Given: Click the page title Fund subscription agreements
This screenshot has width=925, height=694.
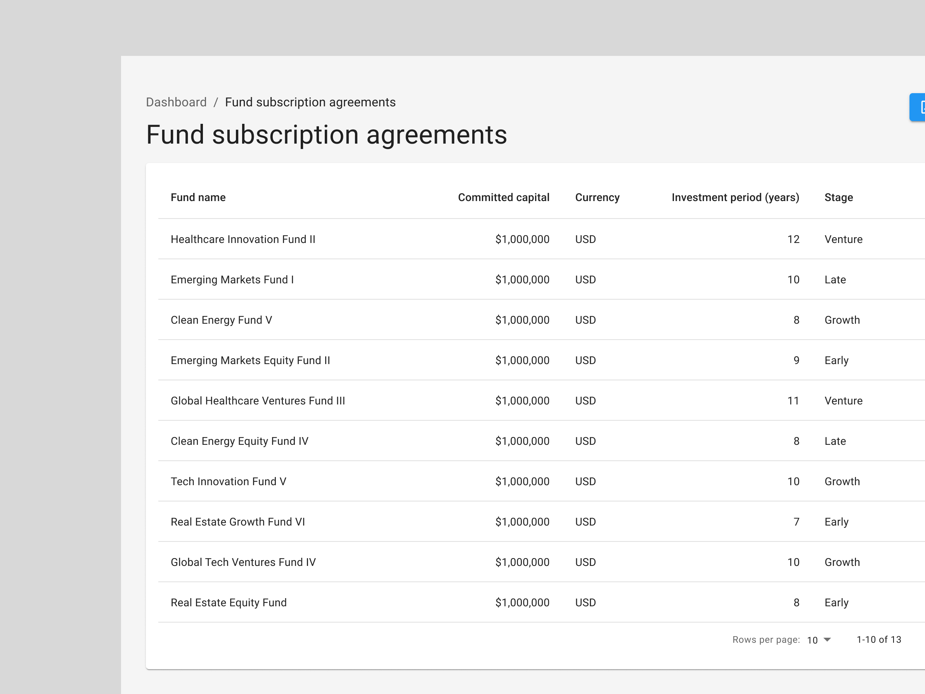Looking at the screenshot, I should coord(326,135).
